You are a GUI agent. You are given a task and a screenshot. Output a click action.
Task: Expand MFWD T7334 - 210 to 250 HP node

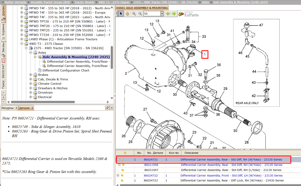pyautogui.click(x=22, y=35)
